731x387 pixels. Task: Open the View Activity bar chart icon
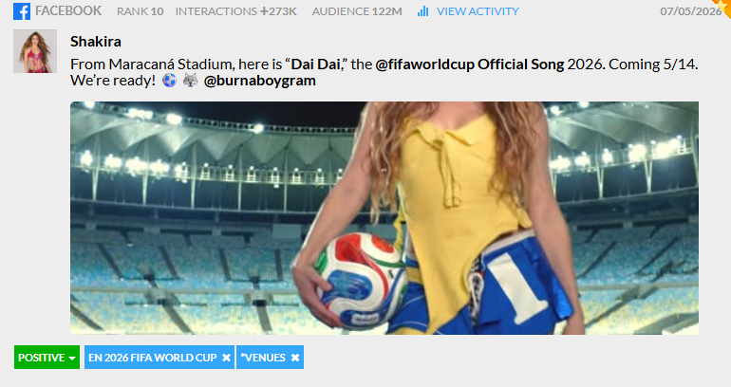click(x=422, y=11)
